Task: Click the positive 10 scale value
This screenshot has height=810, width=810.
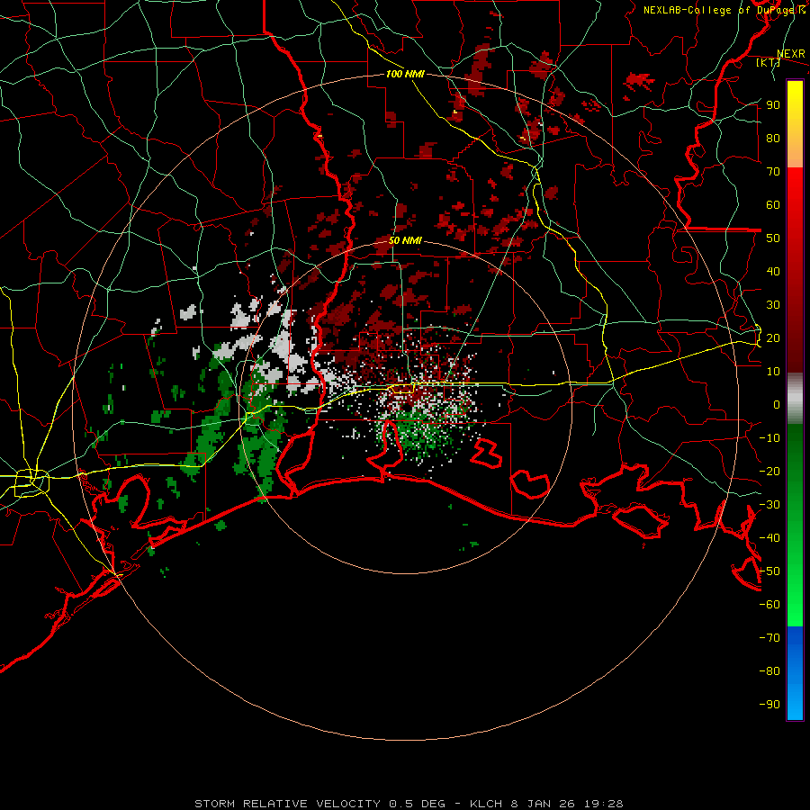Action: pos(773,372)
